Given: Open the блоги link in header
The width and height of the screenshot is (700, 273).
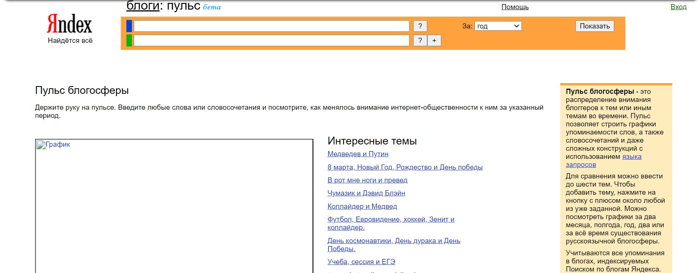Looking at the screenshot, I should pos(143,6).
